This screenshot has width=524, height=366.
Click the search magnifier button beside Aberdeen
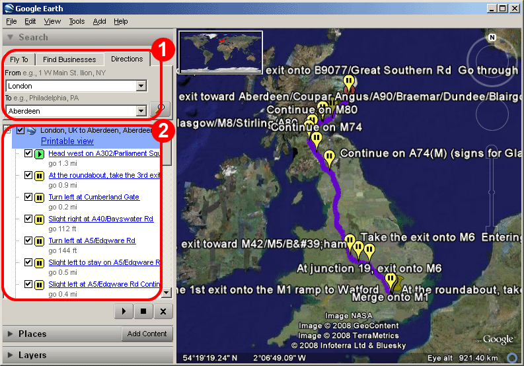click(159, 110)
